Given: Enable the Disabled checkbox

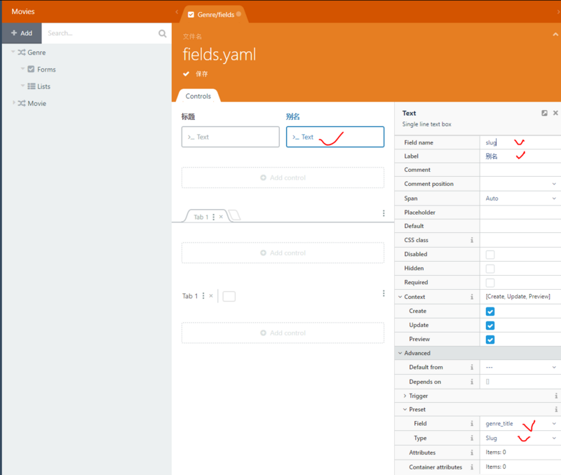Looking at the screenshot, I should 490,255.
